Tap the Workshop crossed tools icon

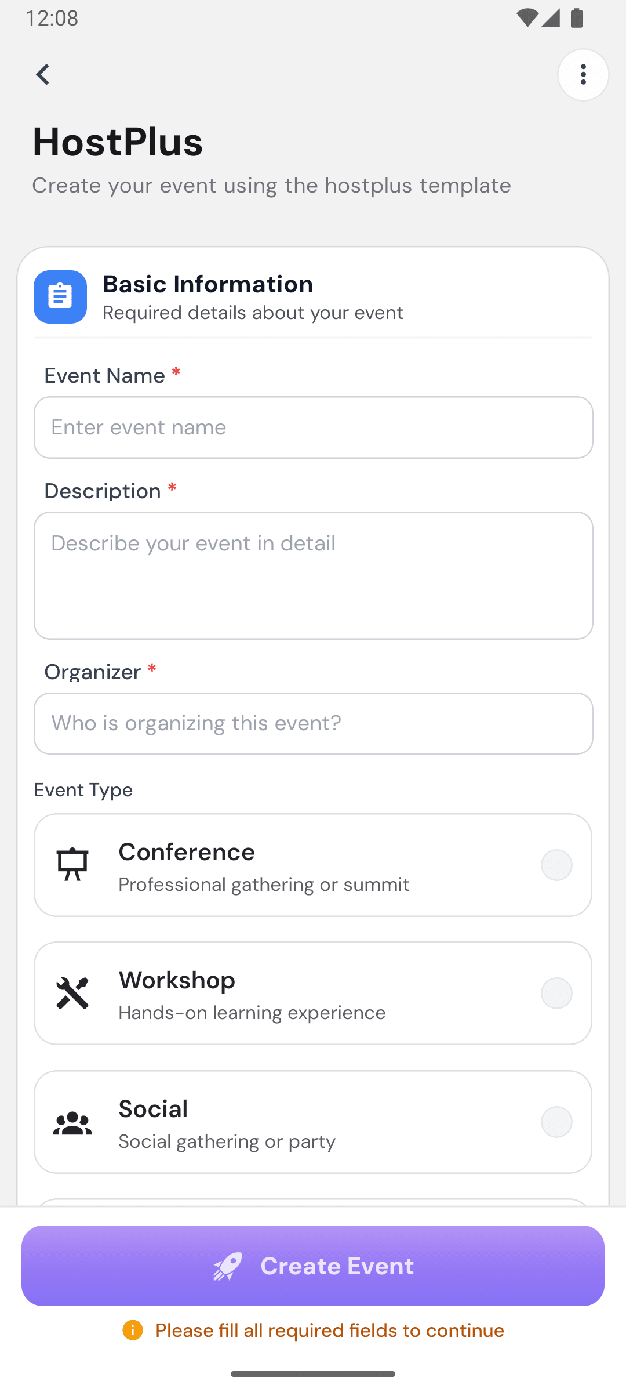coord(72,993)
